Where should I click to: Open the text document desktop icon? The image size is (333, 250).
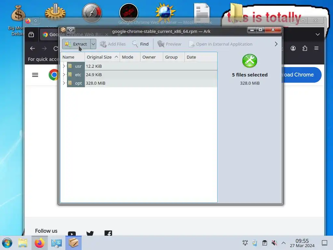(202, 13)
